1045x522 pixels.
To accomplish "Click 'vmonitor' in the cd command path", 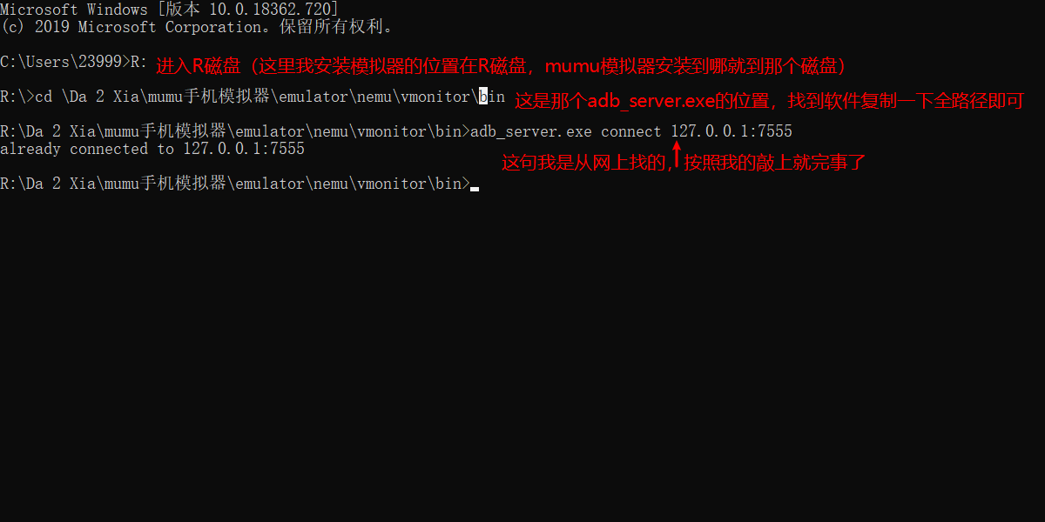I will pyautogui.click(x=435, y=97).
